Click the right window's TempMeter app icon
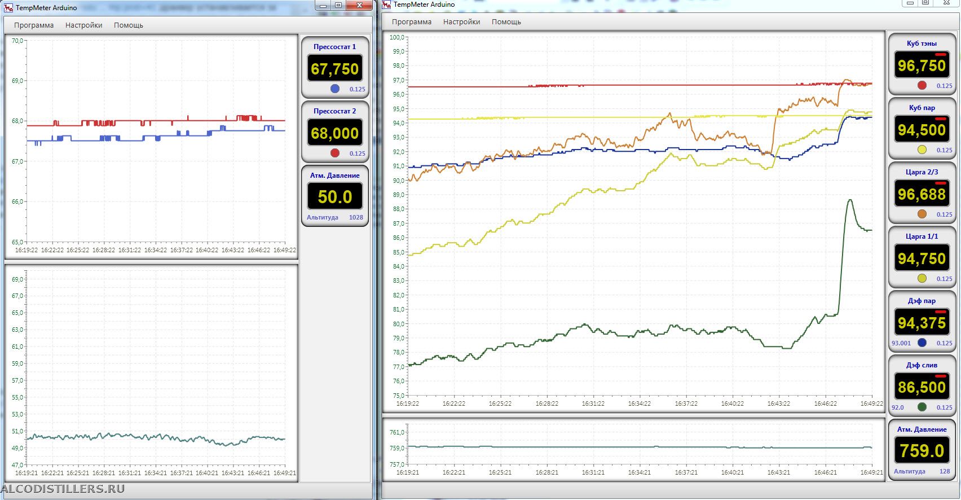Image resolution: width=961 pixels, height=500 pixels. coord(386,5)
